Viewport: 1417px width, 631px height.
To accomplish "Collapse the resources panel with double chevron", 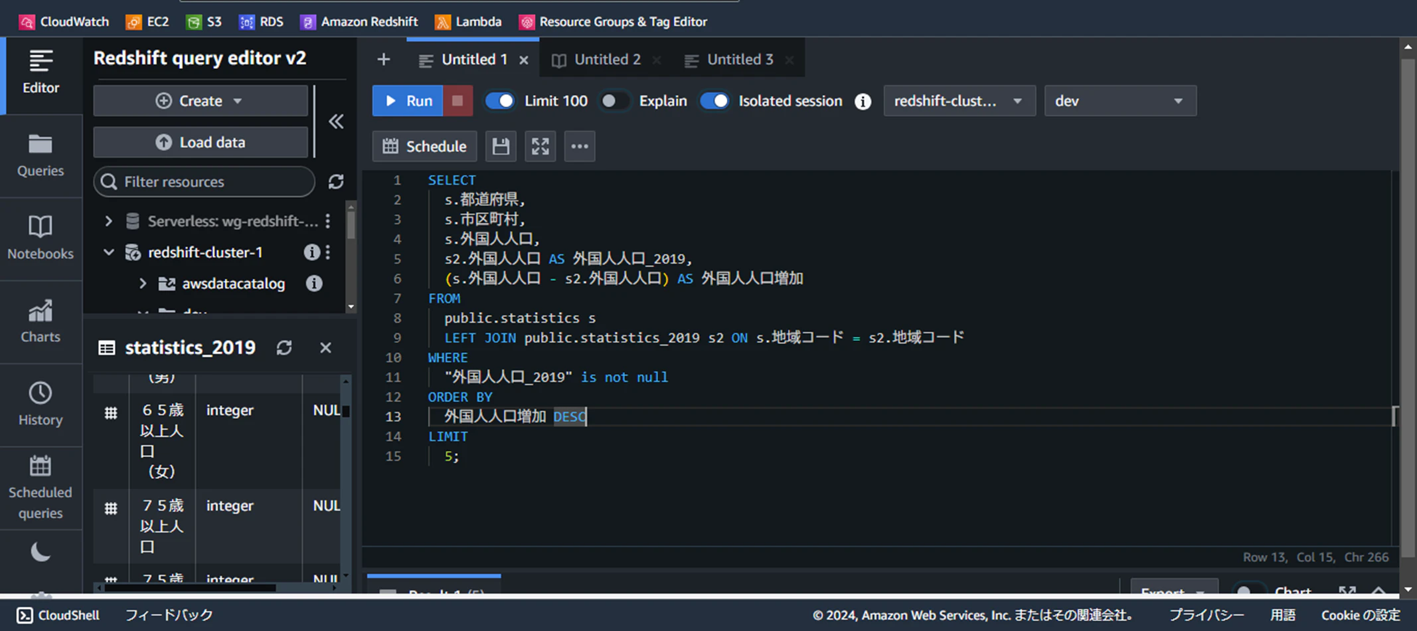I will (x=336, y=122).
